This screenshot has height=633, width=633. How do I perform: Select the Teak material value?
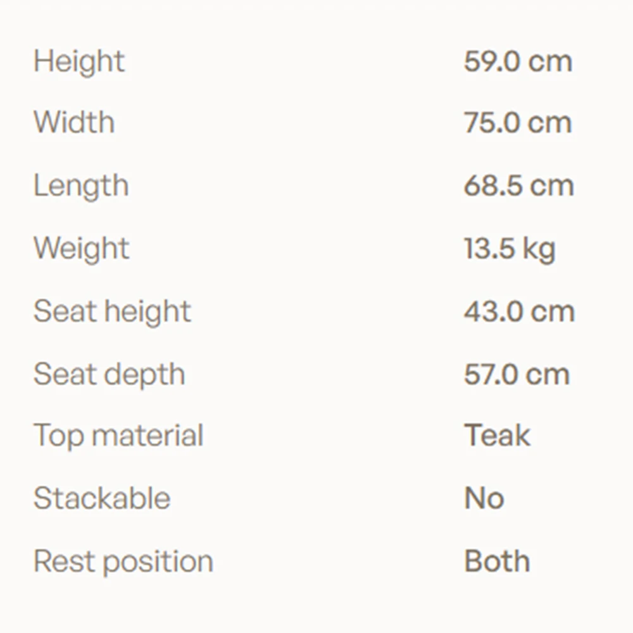pyautogui.click(x=497, y=436)
